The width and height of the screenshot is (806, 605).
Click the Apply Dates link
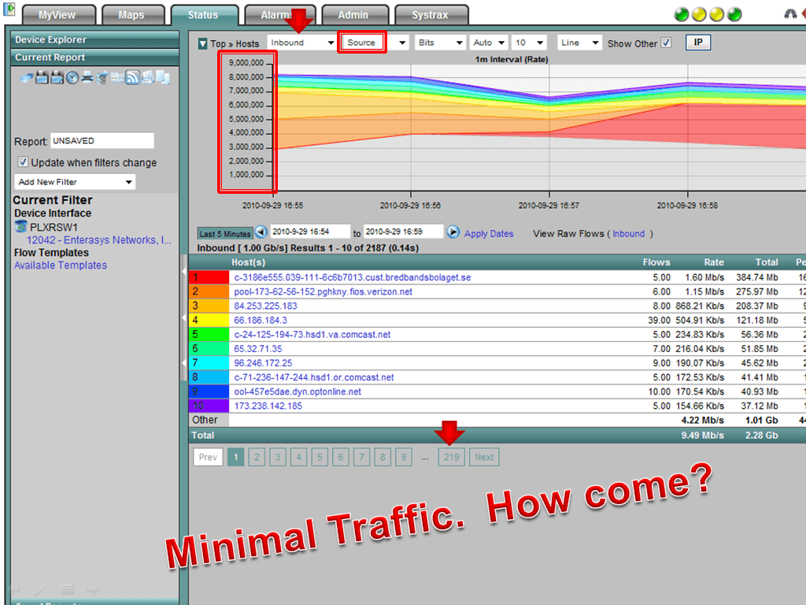point(489,233)
